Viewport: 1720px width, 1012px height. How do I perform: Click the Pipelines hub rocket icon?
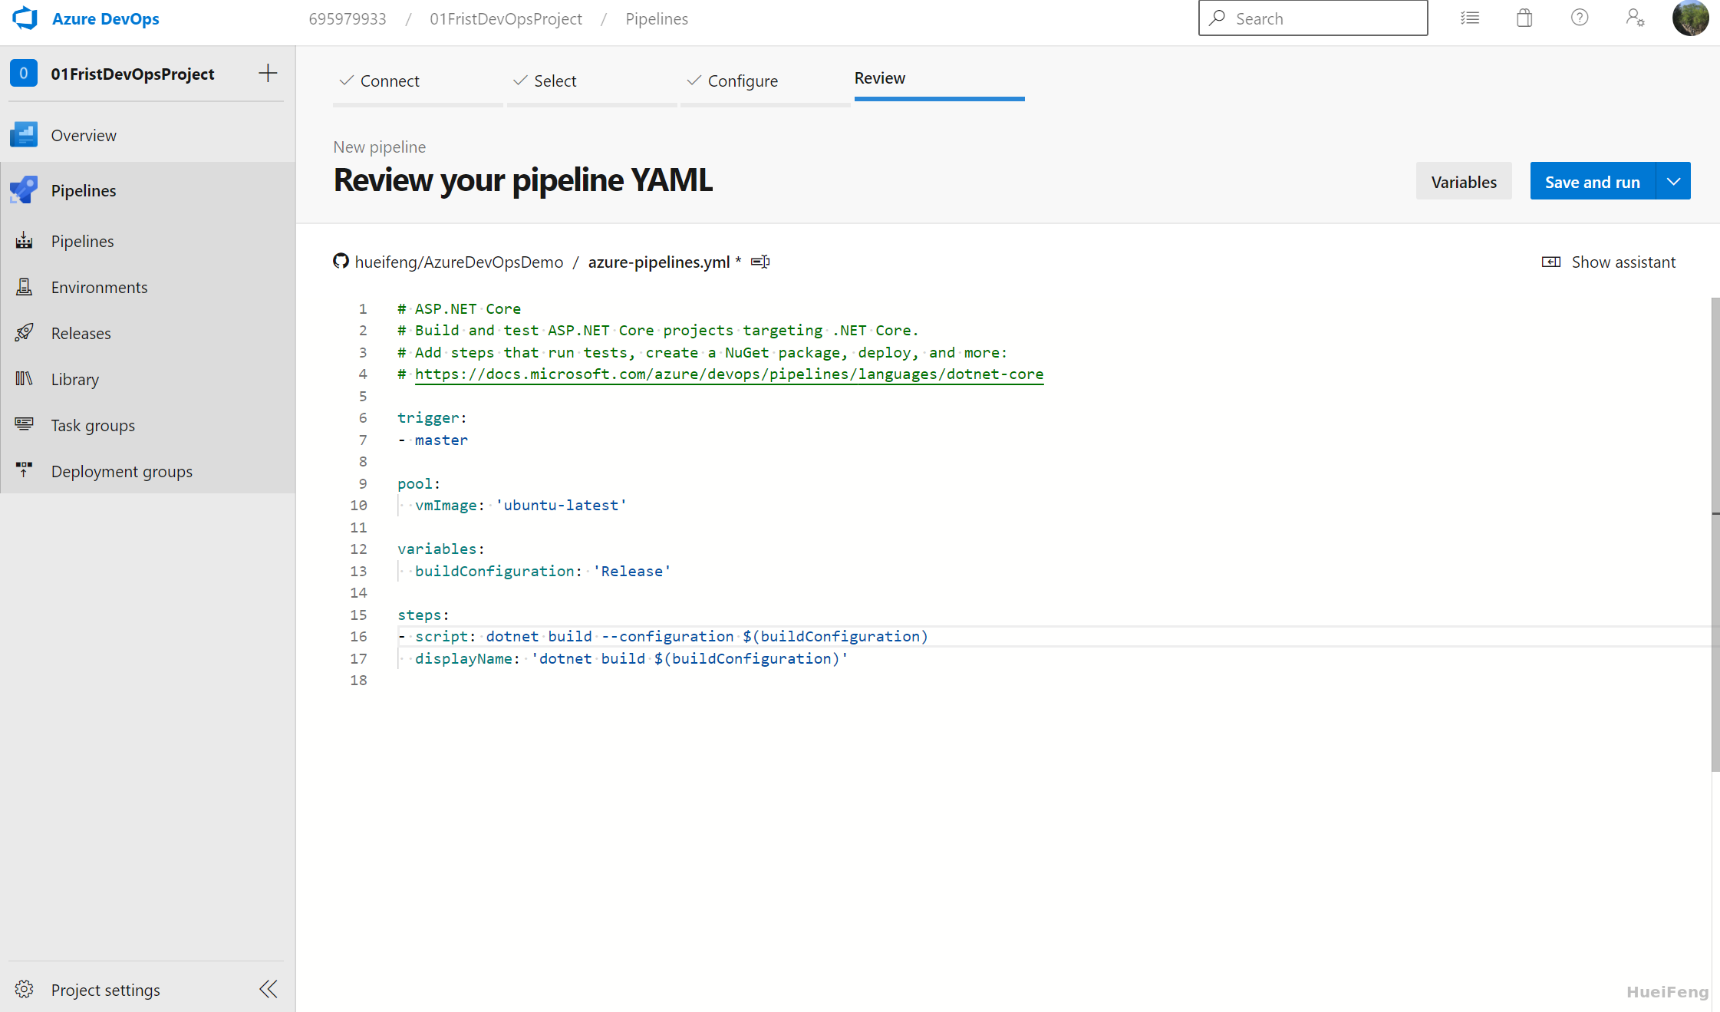click(24, 190)
